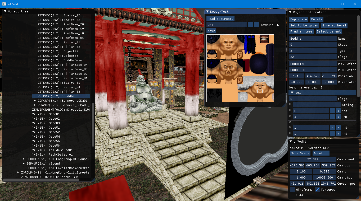Click the Position X value -1.133
Viewport: 361px width, 201px height.
coord(297,76)
